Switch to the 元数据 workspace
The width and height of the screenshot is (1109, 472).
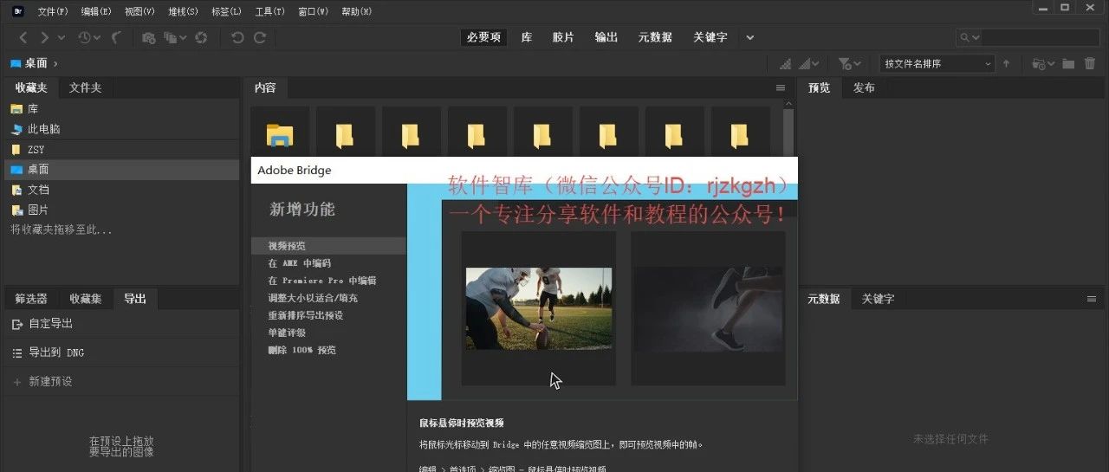point(655,37)
